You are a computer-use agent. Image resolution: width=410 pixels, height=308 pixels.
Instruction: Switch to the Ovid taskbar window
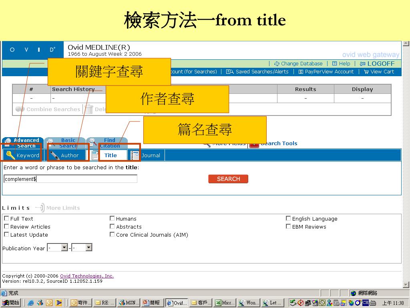(x=177, y=303)
